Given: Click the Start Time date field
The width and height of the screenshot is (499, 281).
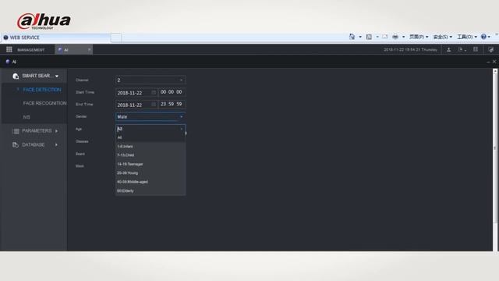Looking at the screenshot, I should (x=136, y=93).
